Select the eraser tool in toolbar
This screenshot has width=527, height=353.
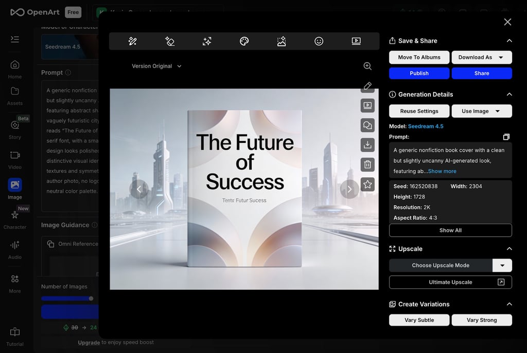point(170,41)
